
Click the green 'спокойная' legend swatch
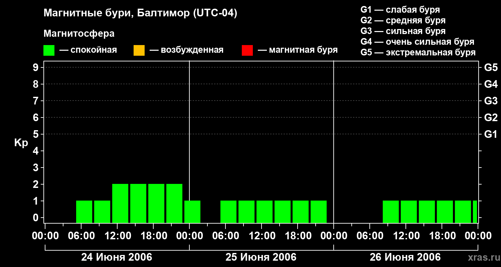point(49,50)
